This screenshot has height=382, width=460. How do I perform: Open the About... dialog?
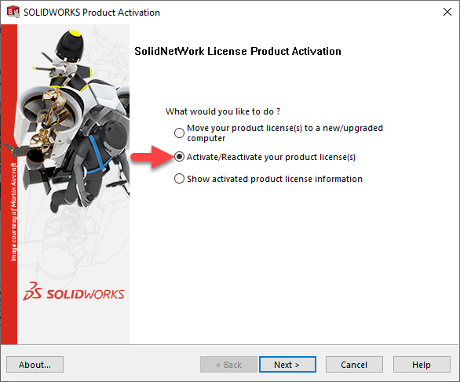click(35, 365)
